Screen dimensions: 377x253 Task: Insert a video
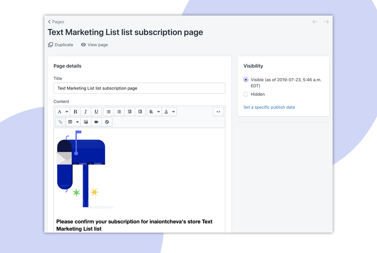pos(96,122)
